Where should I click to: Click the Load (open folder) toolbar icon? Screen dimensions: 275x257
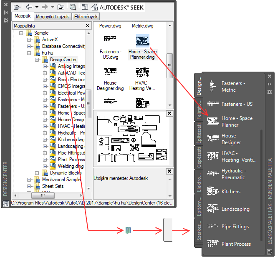coord(17,7)
